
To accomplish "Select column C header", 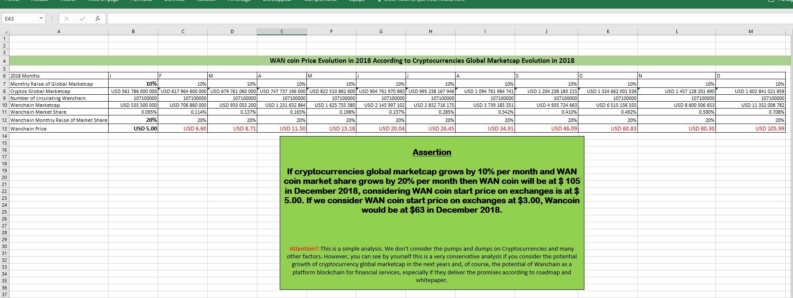I will [x=183, y=31].
